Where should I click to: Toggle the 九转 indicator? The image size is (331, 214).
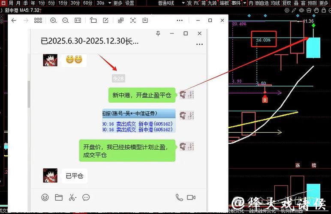click(x=212, y=3)
